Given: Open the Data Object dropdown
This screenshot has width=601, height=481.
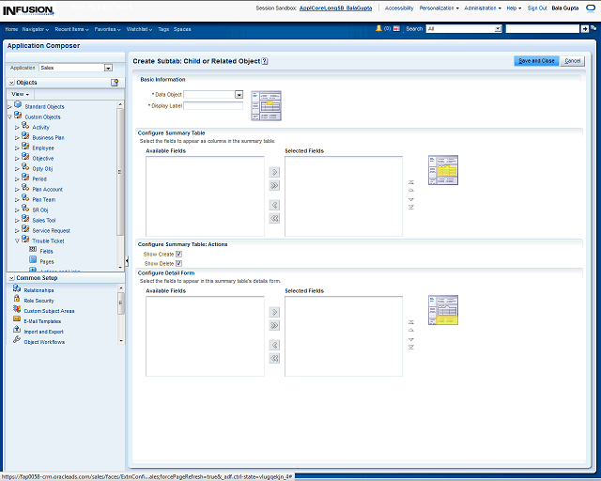Looking at the screenshot, I should pyautogui.click(x=239, y=95).
